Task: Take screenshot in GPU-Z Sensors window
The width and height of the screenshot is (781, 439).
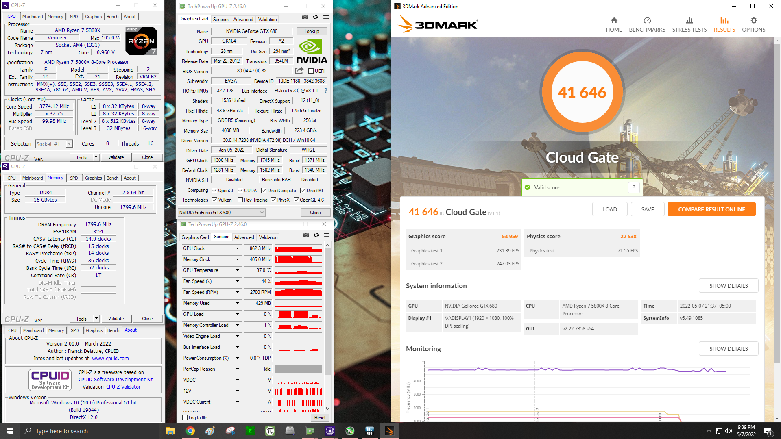Action: (305, 235)
